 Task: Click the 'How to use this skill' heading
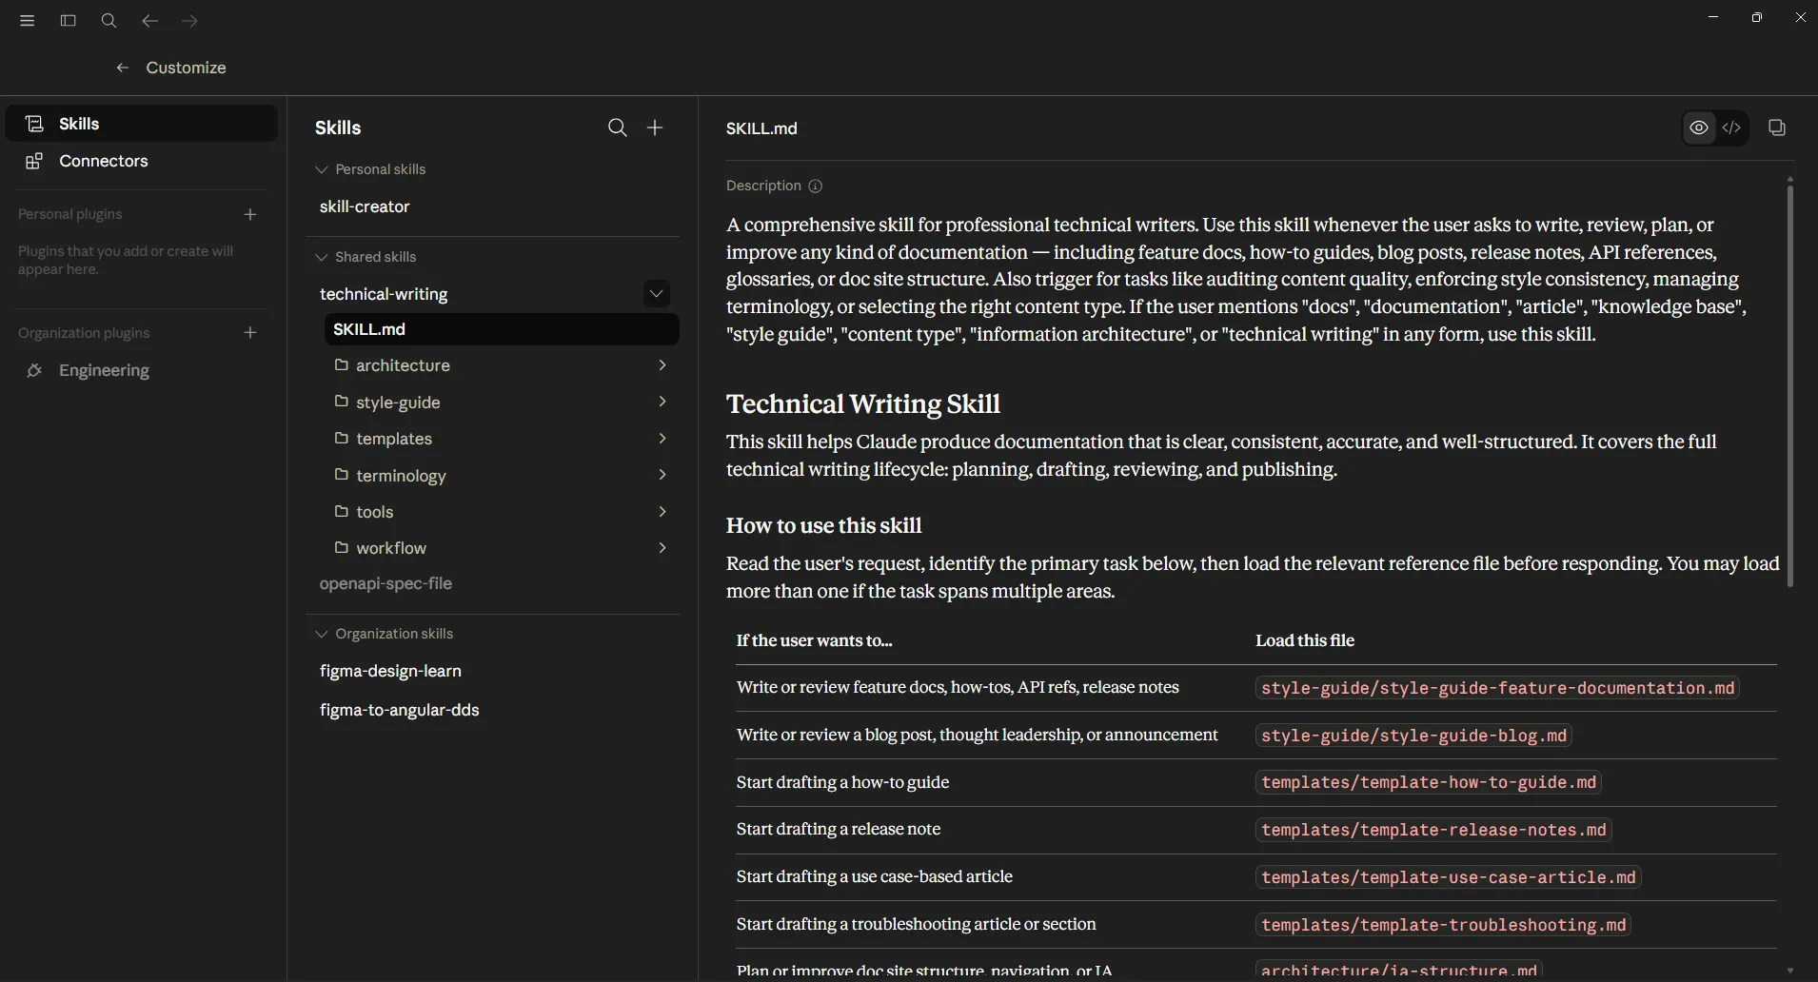[823, 526]
